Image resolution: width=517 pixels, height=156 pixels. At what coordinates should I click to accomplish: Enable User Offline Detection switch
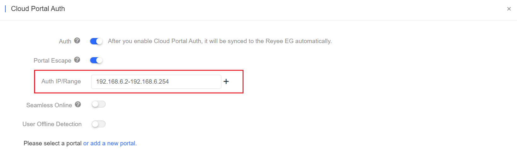coord(98,124)
